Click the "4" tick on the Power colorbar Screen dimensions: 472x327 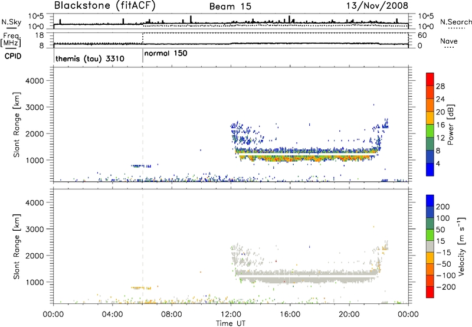pyautogui.click(x=438, y=164)
